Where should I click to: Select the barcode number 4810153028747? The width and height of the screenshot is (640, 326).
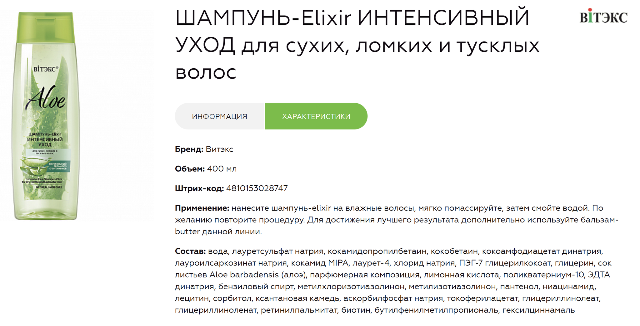[x=257, y=188]
